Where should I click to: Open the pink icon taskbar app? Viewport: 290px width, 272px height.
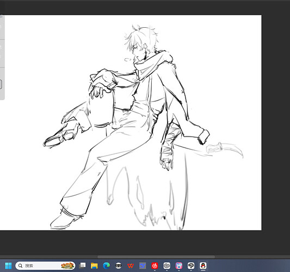click(179, 265)
